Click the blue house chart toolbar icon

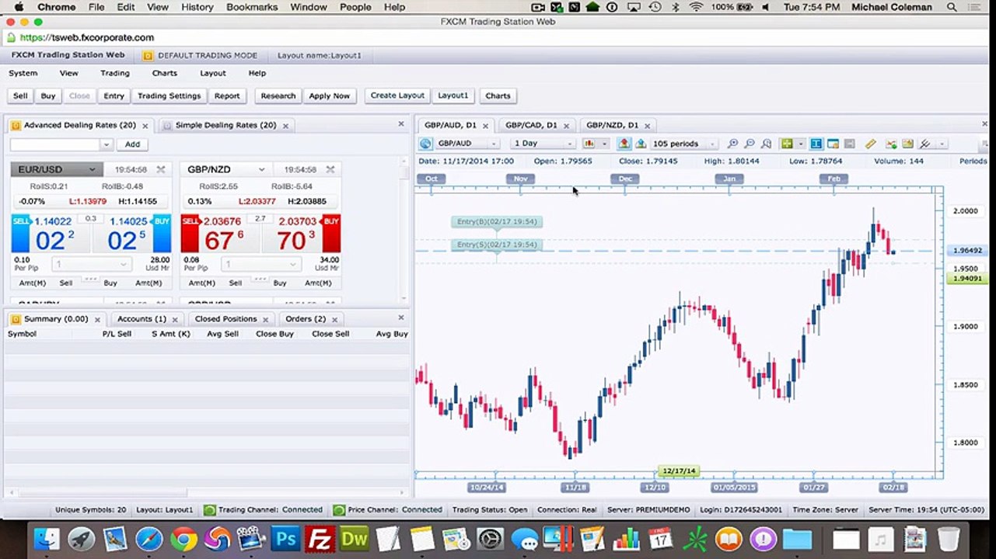coord(641,144)
